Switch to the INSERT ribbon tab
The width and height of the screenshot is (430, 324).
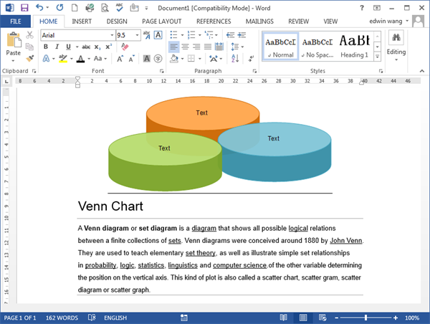(x=81, y=22)
